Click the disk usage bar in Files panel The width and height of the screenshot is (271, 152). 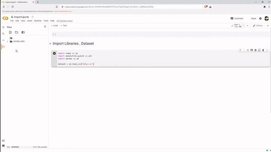(22, 147)
